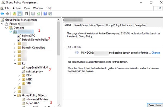Screen dimensions: 163x107
Task: Click the clipboard icon in toolbar
Action: click(26, 14)
